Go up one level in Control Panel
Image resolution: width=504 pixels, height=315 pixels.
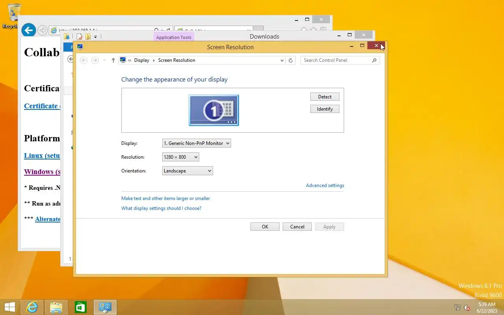coord(113,60)
